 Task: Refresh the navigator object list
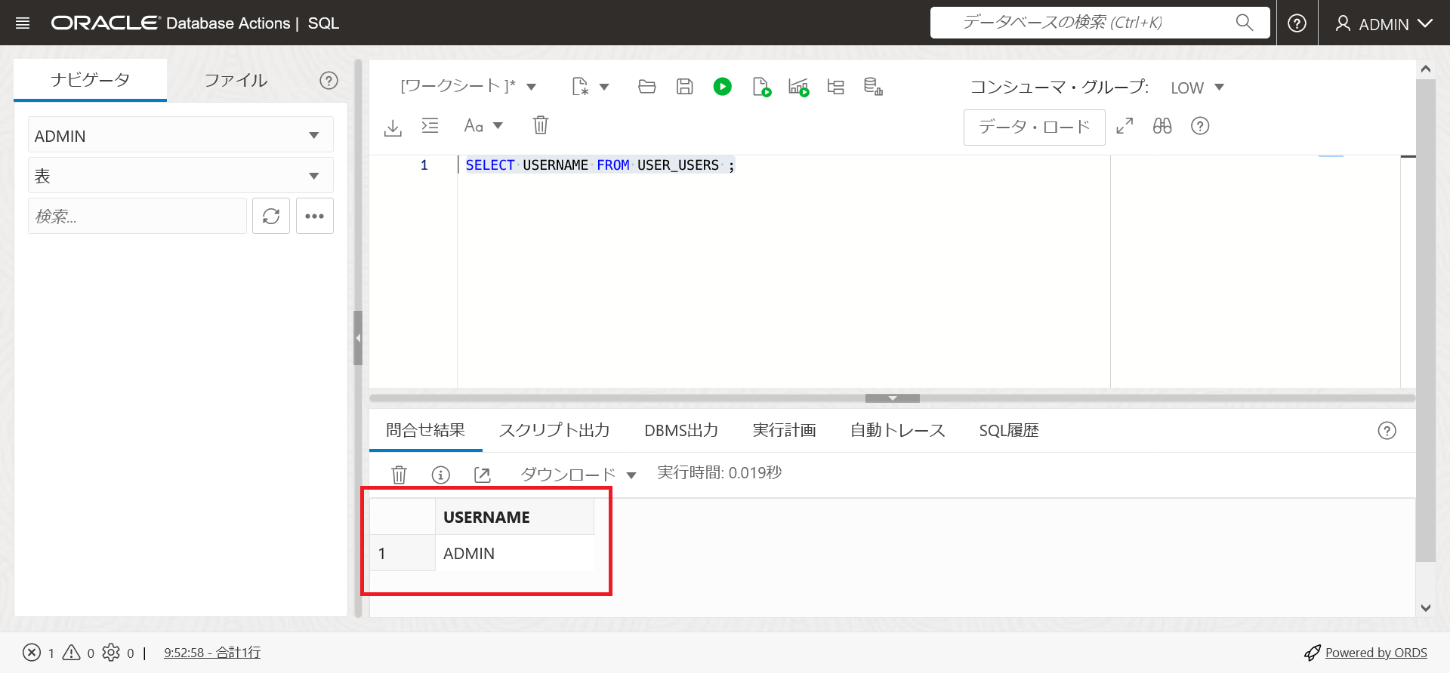click(271, 217)
